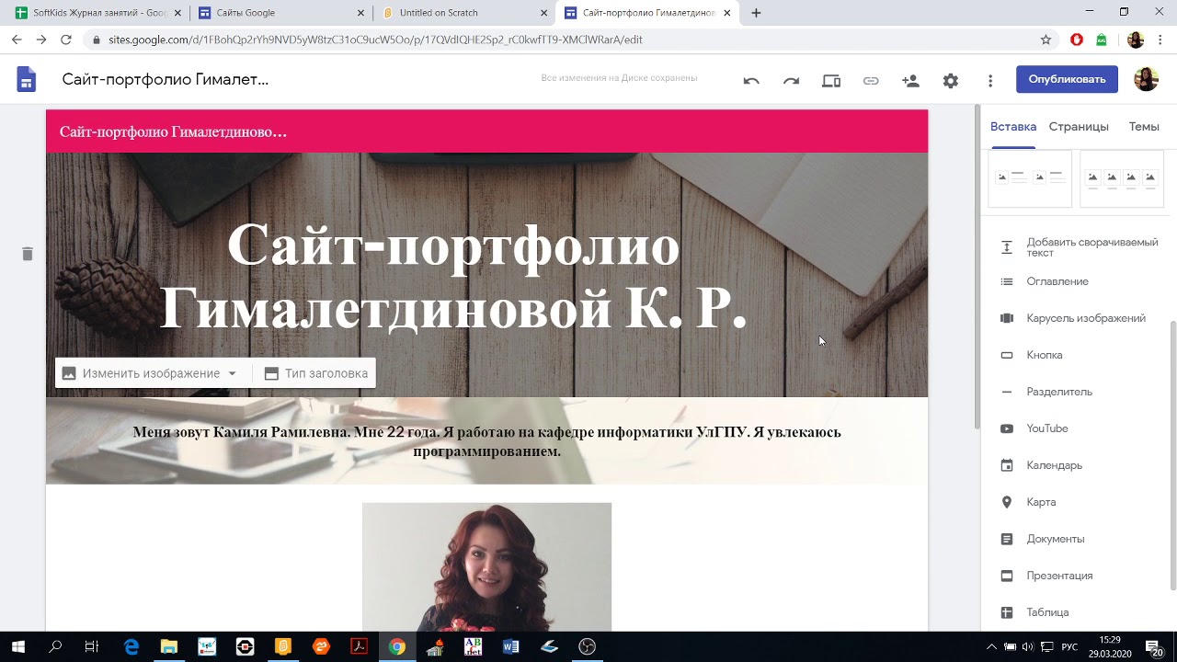Bookmark this page with the star icon

click(1046, 40)
